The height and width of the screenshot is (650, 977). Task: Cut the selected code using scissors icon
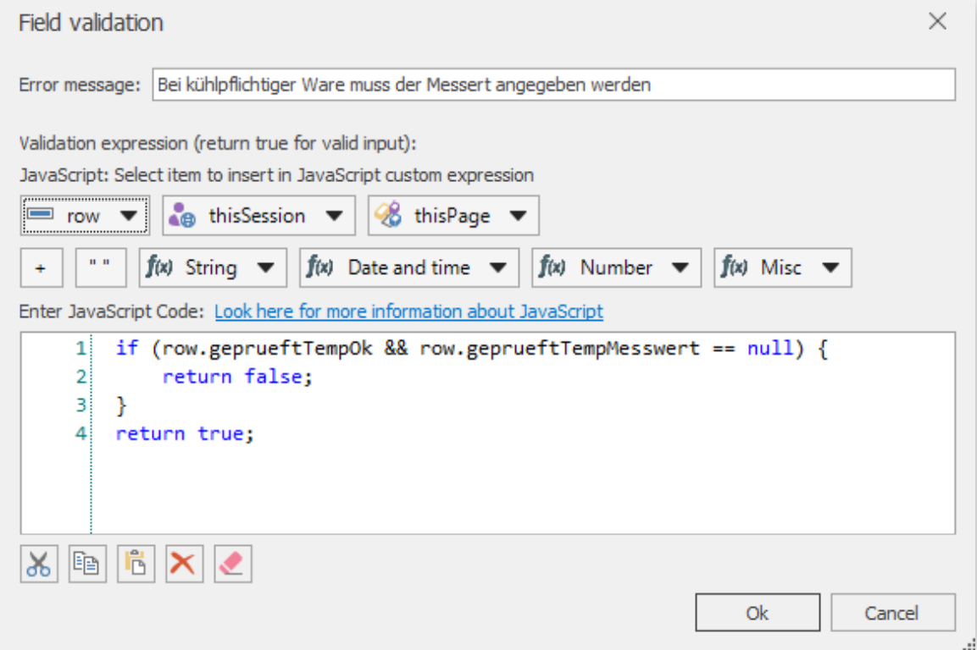point(39,565)
